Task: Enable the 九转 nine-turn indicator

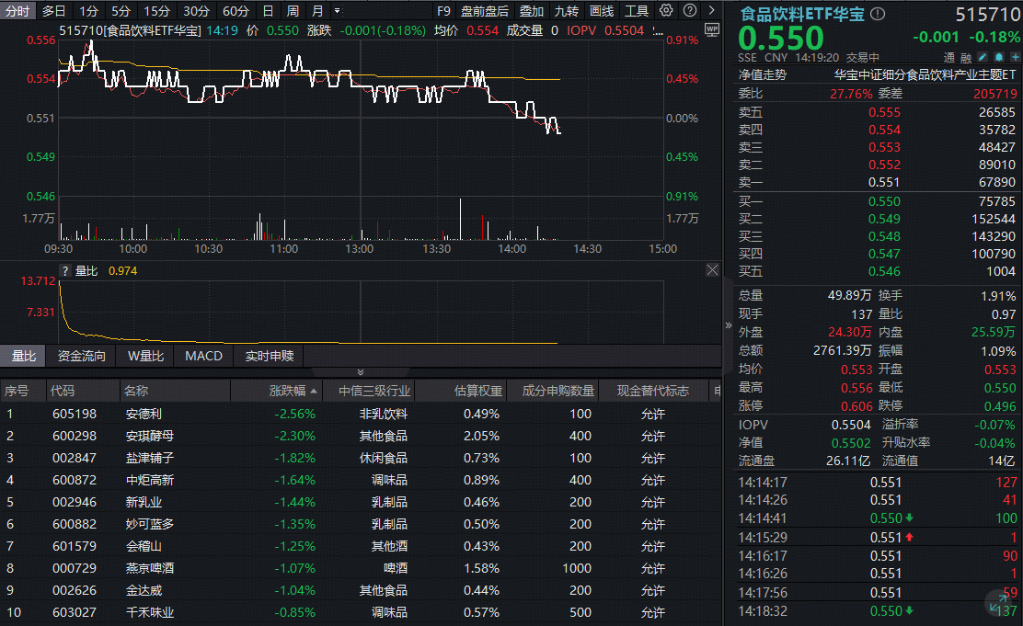Action: (568, 11)
